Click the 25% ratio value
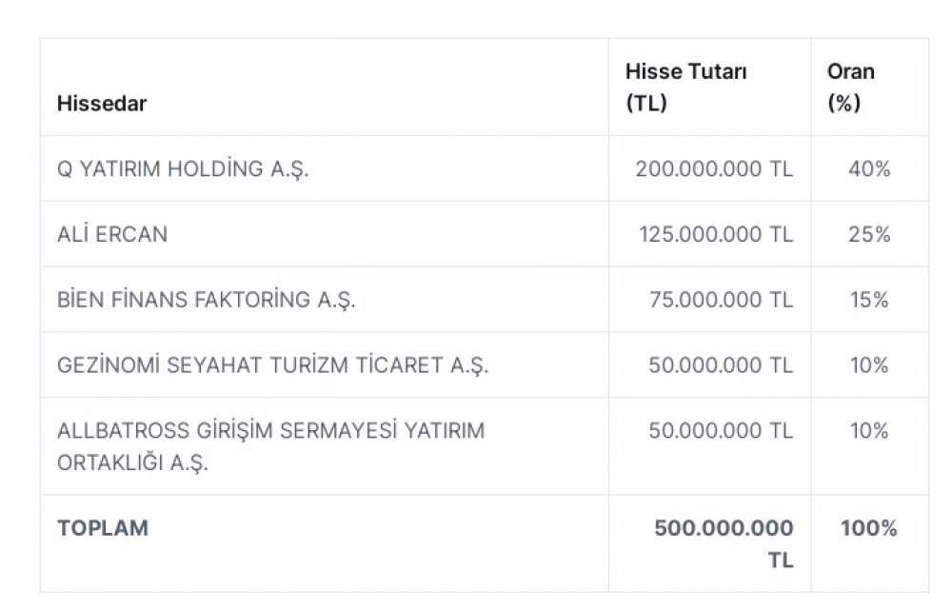The width and height of the screenshot is (952, 609). (x=869, y=234)
